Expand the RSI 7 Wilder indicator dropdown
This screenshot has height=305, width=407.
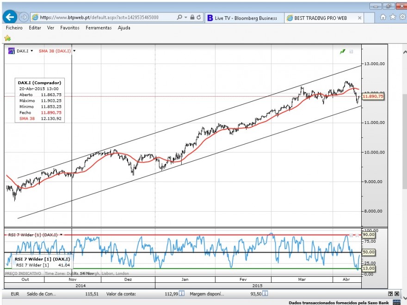pyautogui.click(x=61, y=235)
